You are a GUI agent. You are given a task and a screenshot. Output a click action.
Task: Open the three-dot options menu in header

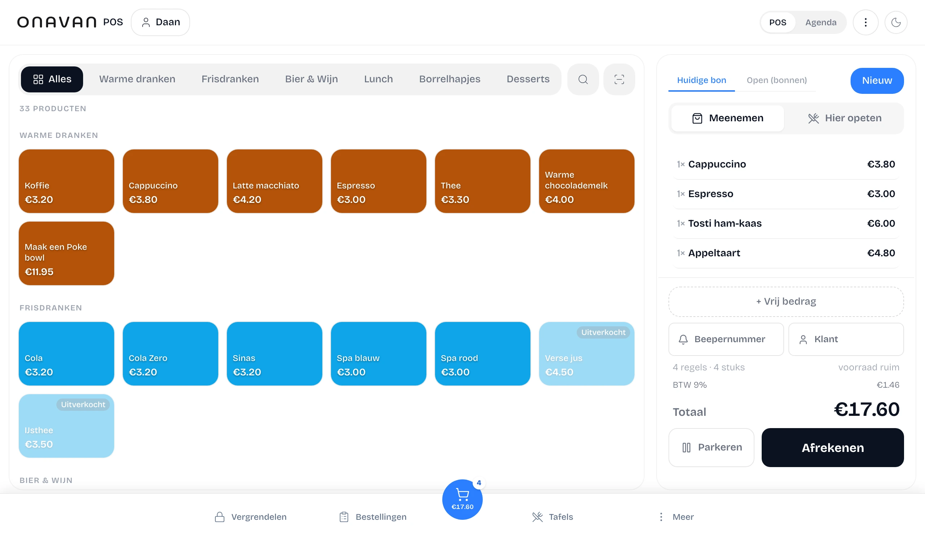pyautogui.click(x=865, y=22)
